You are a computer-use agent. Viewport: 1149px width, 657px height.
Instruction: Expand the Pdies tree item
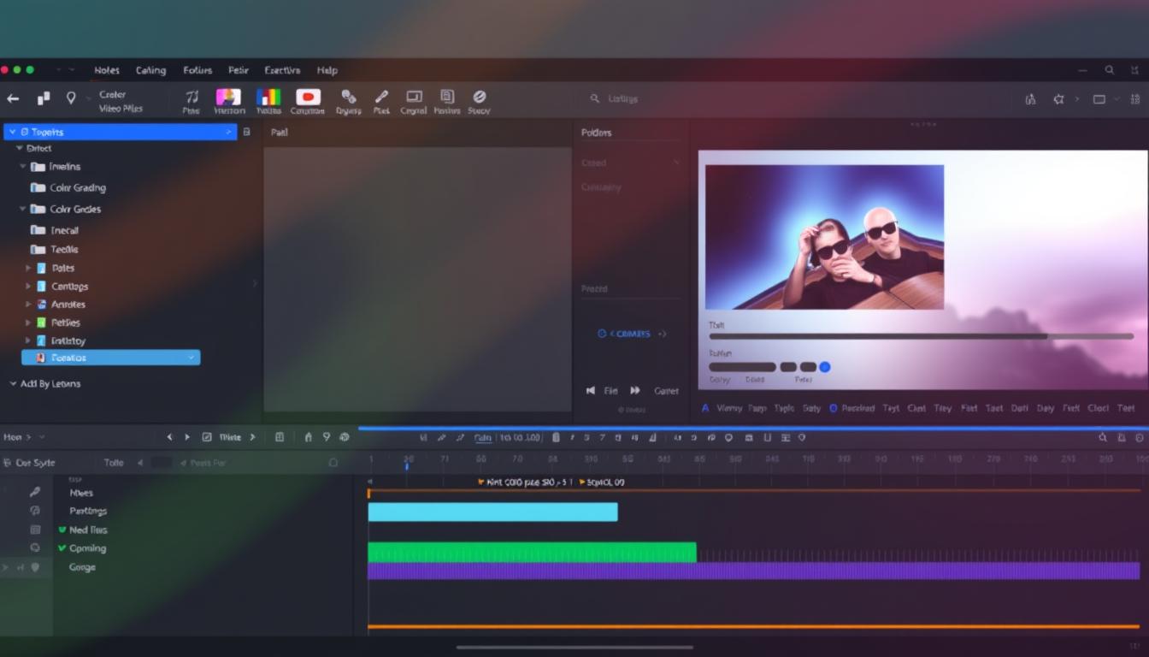point(28,268)
